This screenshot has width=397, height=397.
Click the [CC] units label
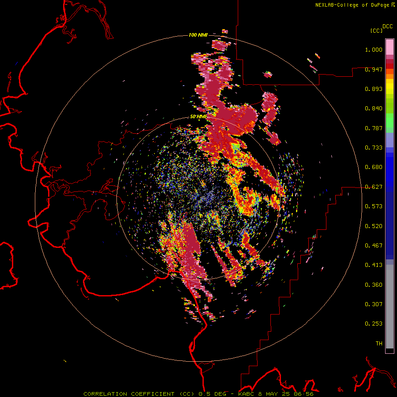376,30
